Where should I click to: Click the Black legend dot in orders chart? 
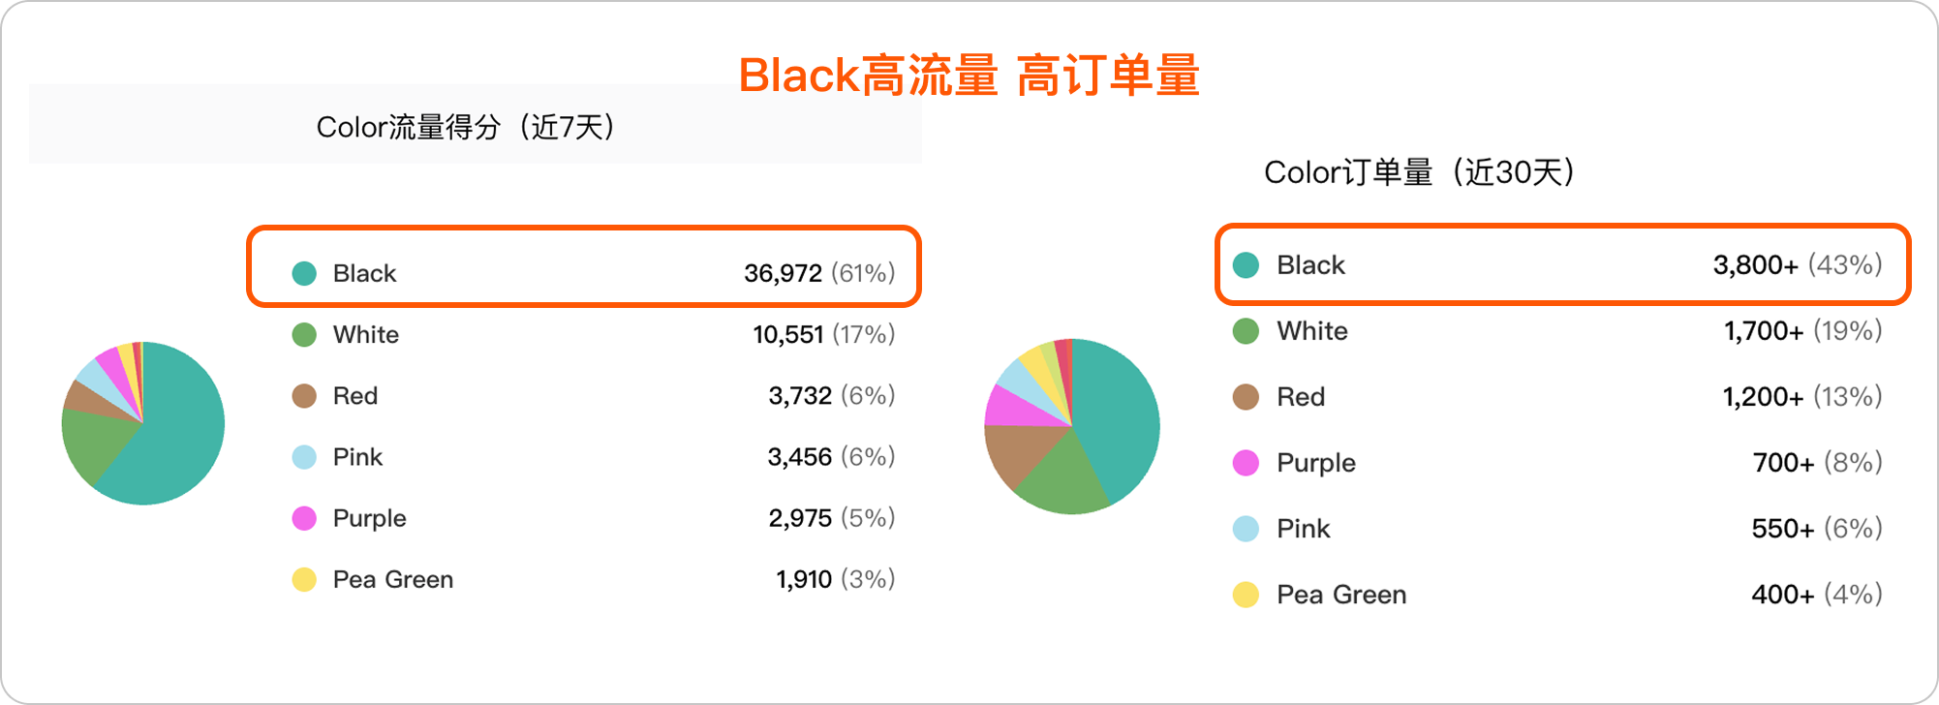coord(1246,265)
